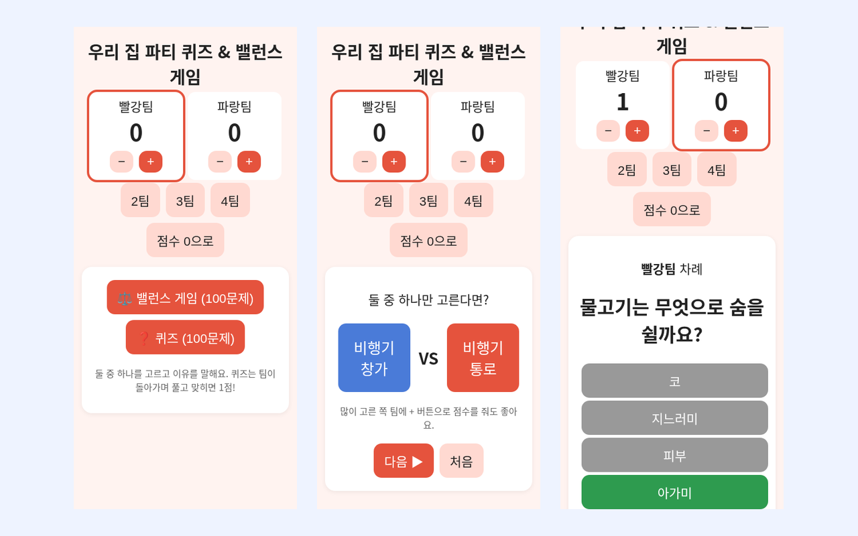Choose the blue 비행기 창가 option

pyautogui.click(x=374, y=358)
